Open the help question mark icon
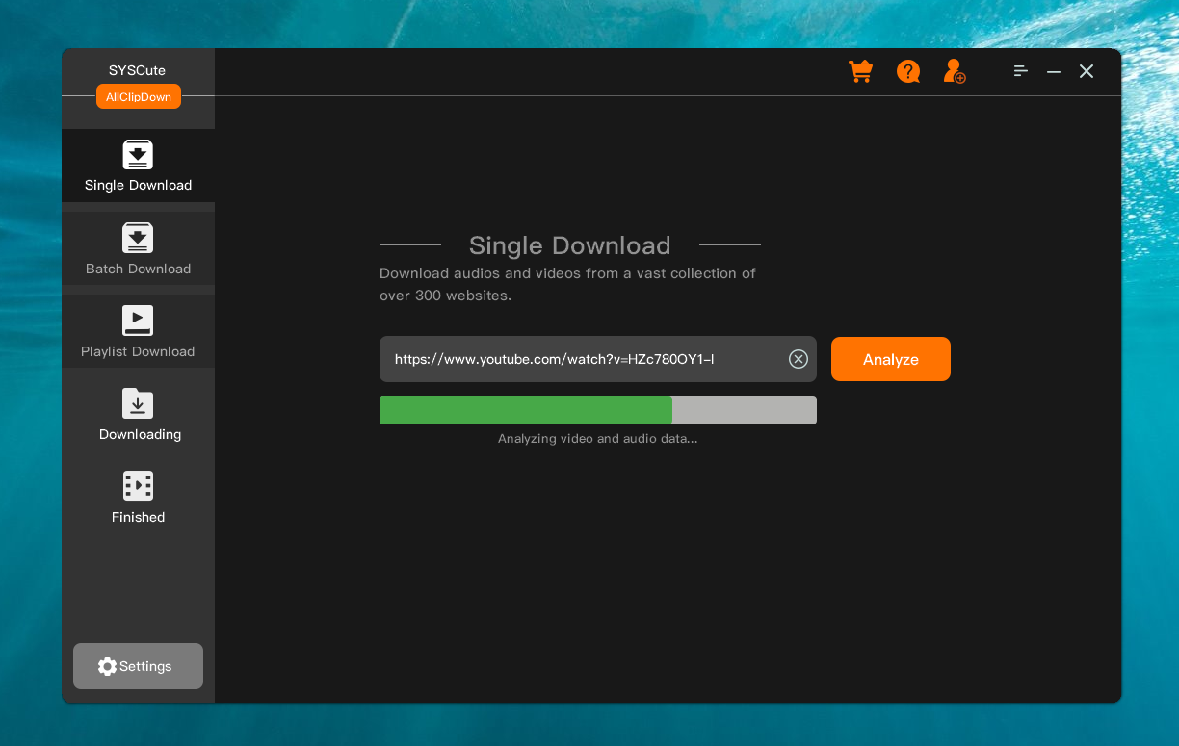This screenshot has height=746, width=1179. point(907,71)
